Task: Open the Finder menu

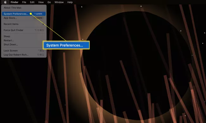Action: tap(15, 2)
